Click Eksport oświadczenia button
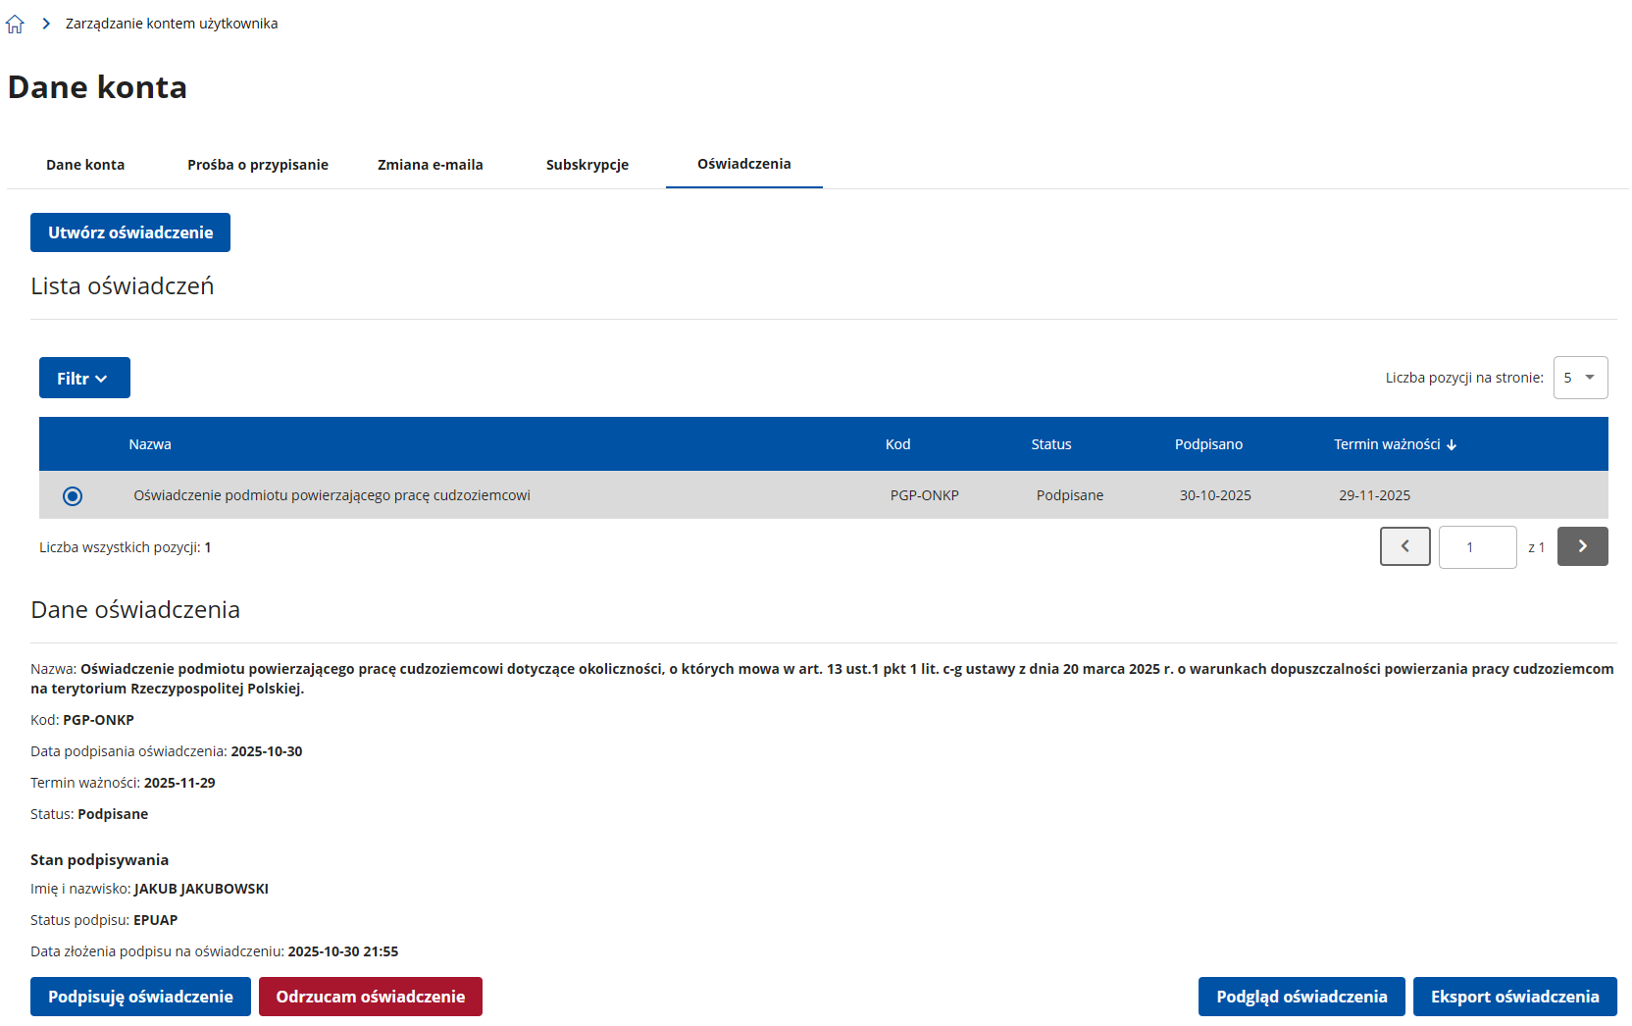The height and width of the screenshot is (1026, 1632). (1514, 997)
